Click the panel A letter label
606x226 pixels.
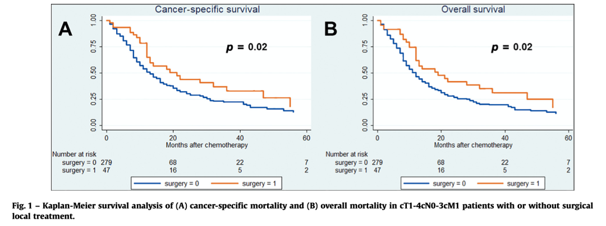66,28
